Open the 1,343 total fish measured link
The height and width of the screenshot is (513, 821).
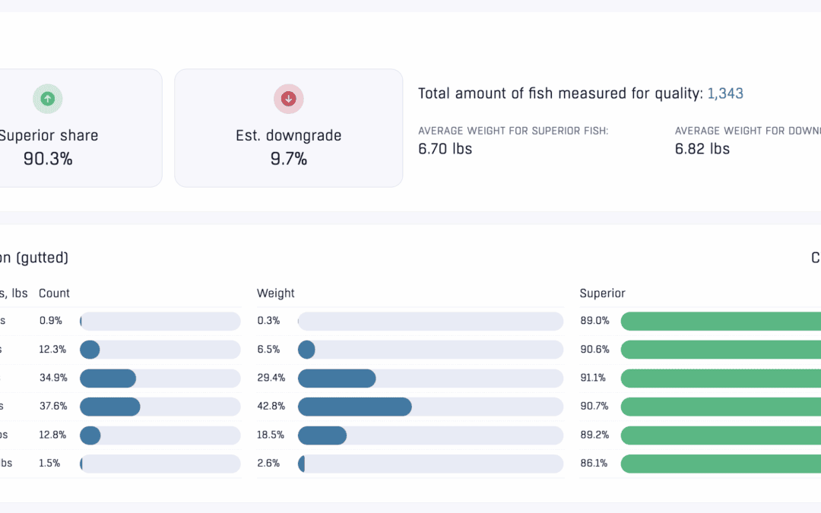click(x=724, y=93)
